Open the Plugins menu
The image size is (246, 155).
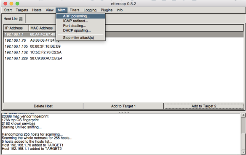[107, 10]
